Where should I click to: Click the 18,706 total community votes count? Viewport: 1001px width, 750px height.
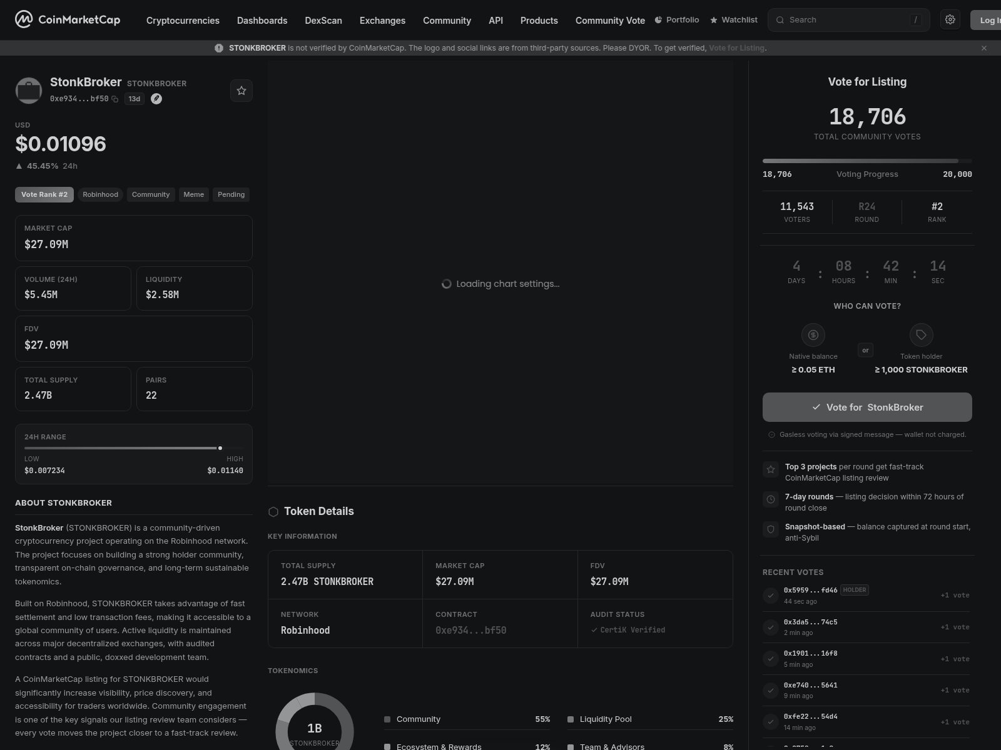click(867, 117)
